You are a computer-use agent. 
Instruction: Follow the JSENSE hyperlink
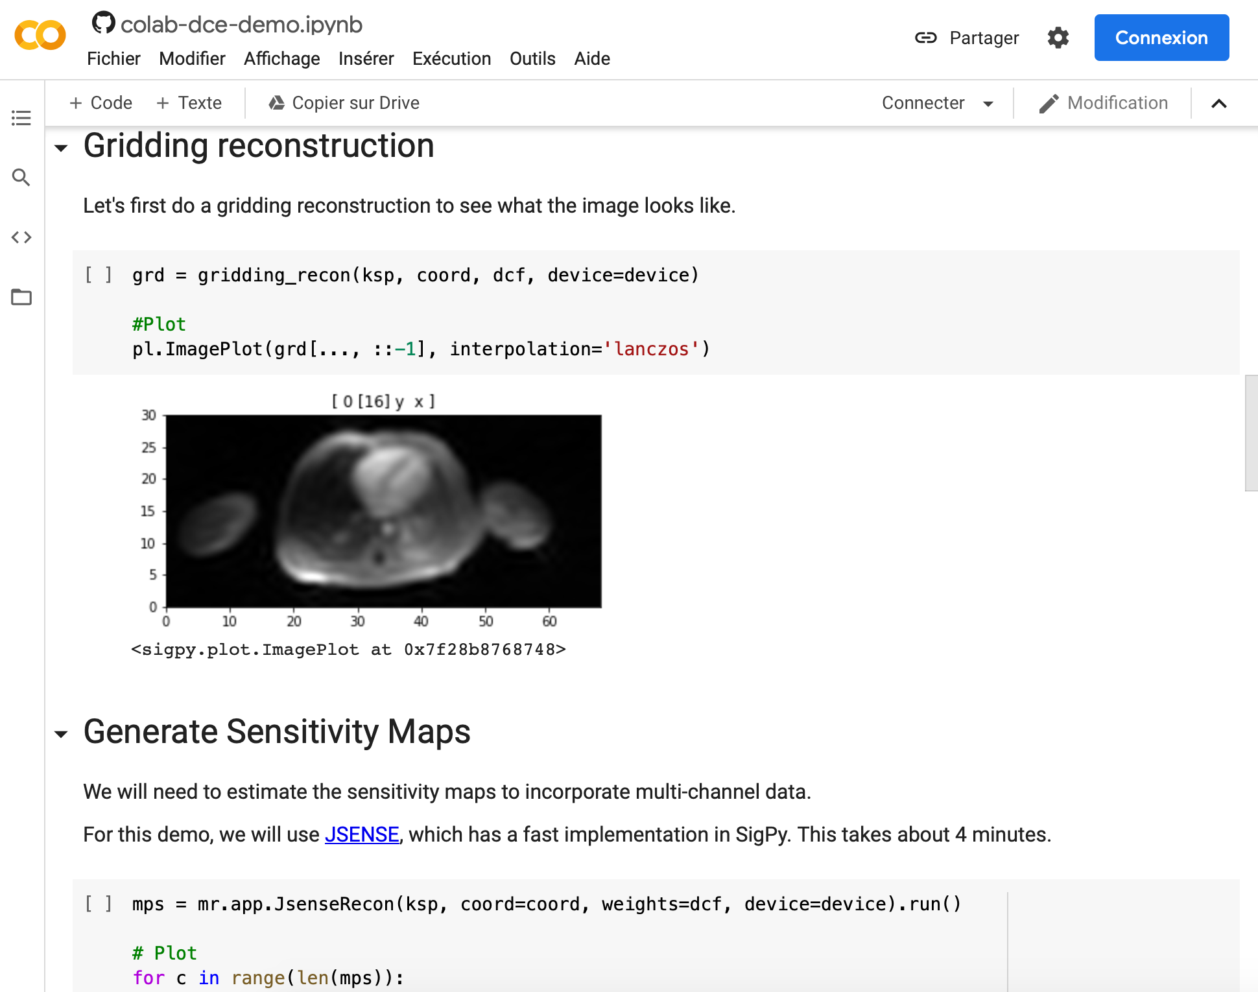(361, 834)
